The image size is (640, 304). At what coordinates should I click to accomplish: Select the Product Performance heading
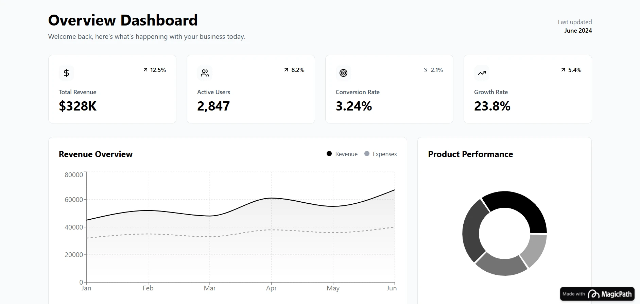click(x=470, y=154)
